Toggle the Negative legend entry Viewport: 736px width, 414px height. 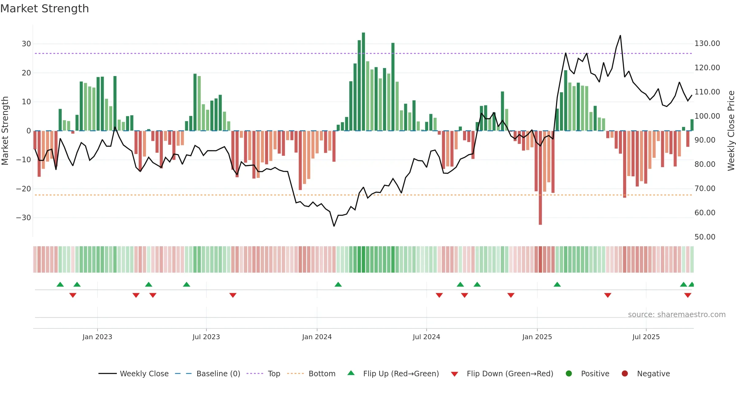coord(646,374)
